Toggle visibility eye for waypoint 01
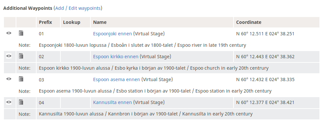324x122 pixels. point(9,33)
